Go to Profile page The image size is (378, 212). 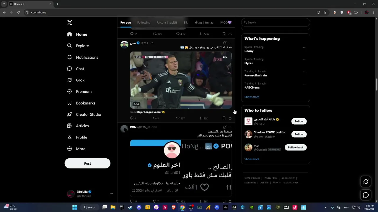tap(77, 138)
